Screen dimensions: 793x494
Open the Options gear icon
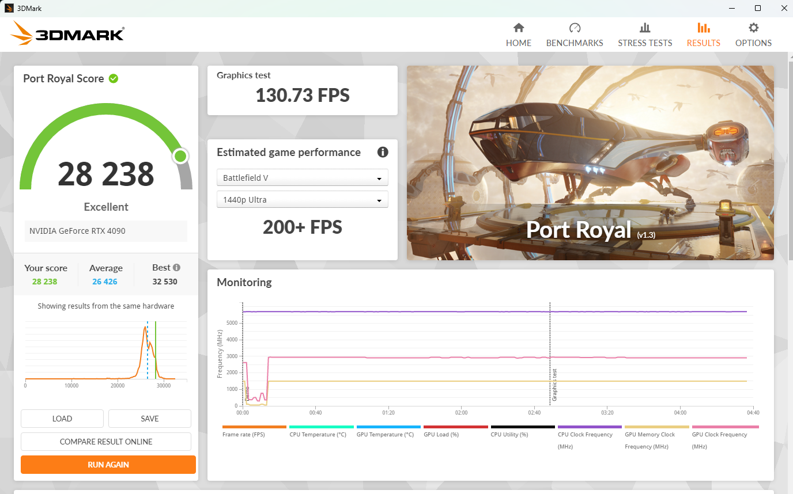(753, 27)
